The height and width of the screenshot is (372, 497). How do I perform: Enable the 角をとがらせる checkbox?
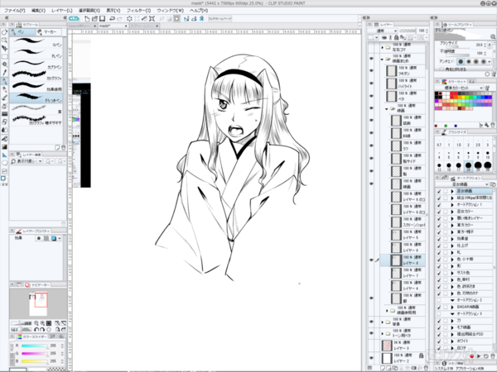point(442,69)
